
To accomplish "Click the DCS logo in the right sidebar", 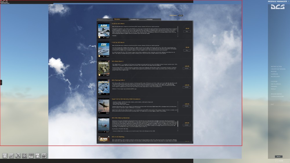I will coord(278,7).
